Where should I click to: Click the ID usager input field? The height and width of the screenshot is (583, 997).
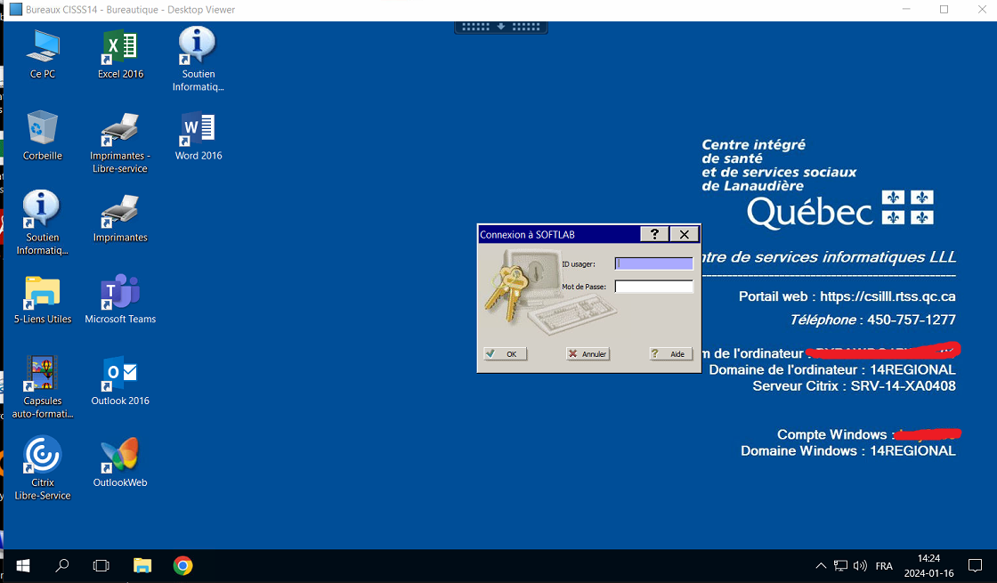(653, 263)
